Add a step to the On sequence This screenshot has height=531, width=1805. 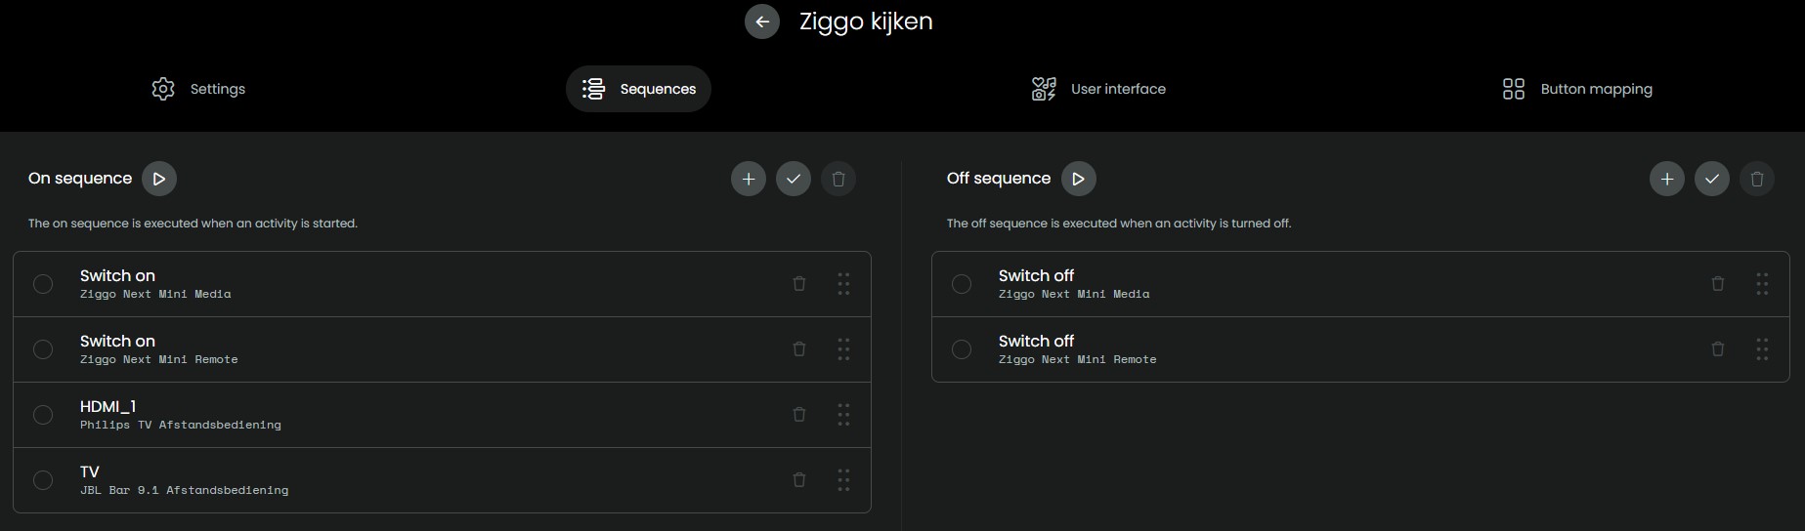point(749,179)
